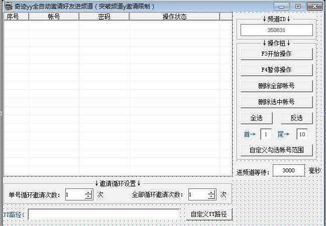Sort by the 帐号 column header
Screen dimensions: 326x226
54,17
